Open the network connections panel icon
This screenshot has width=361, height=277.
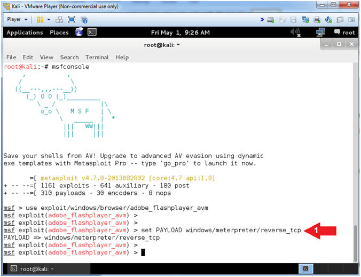(x=320, y=33)
